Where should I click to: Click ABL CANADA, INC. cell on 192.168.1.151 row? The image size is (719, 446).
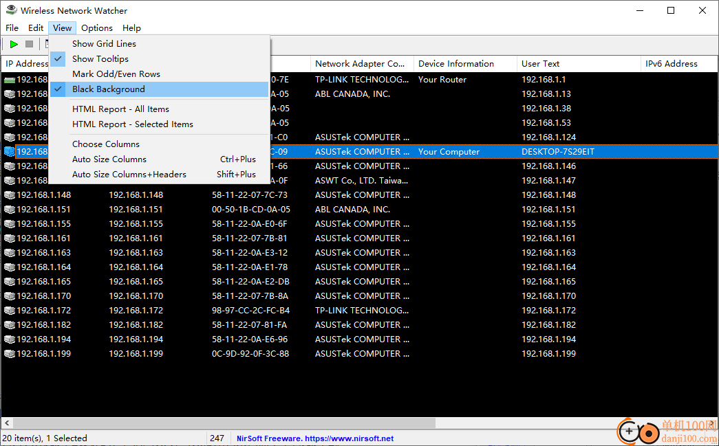[x=352, y=210]
